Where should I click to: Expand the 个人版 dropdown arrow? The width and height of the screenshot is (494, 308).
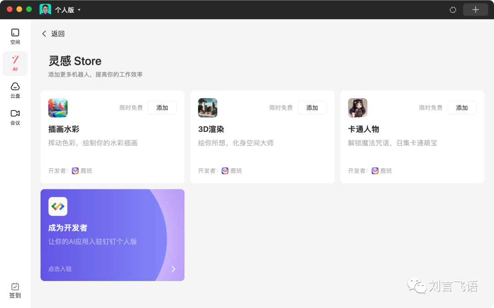pos(79,10)
